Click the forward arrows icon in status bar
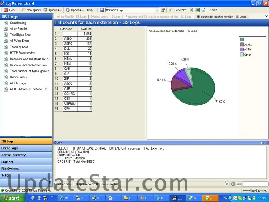Screen dimensions: 269x202 click(239, 184)
